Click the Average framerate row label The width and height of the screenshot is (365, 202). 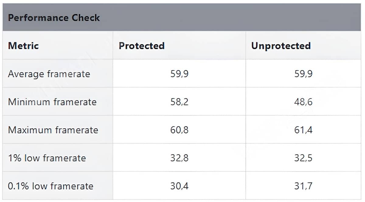[x=49, y=74]
